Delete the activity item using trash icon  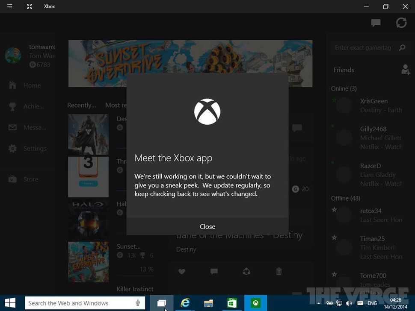click(x=279, y=272)
